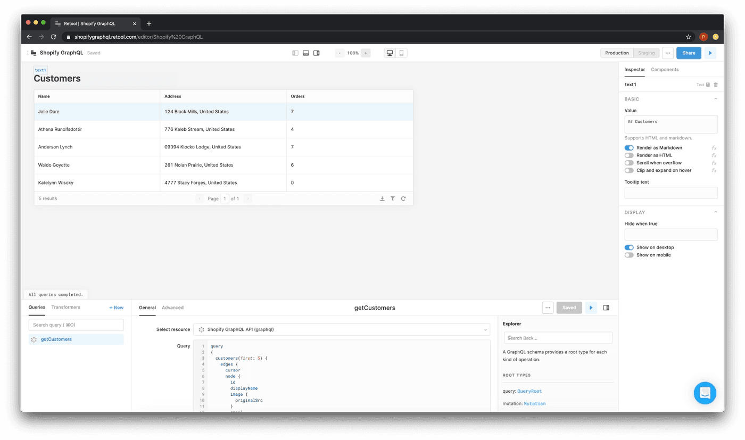The width and height of the screenshot is (745, 440).
Task: Collapse the BASIC section
Action: point(715,99)
